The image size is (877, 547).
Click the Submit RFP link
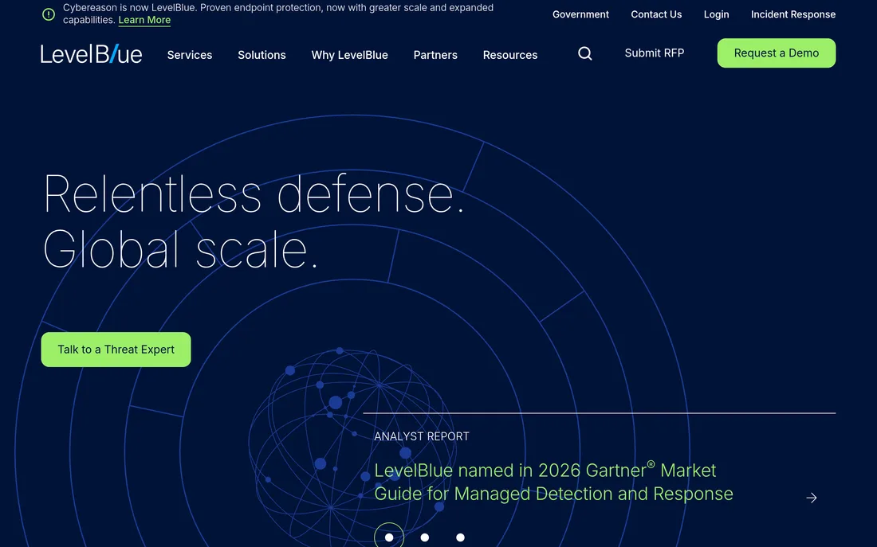655,53
